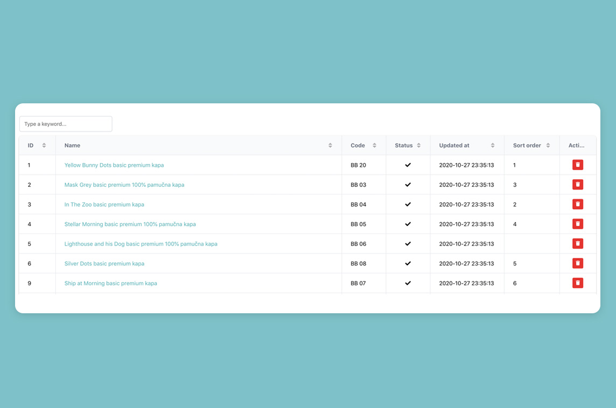Open Ship at Morning basic premium kapa
This screenshot has height=408, width=616.
click(x=110, y=283)
